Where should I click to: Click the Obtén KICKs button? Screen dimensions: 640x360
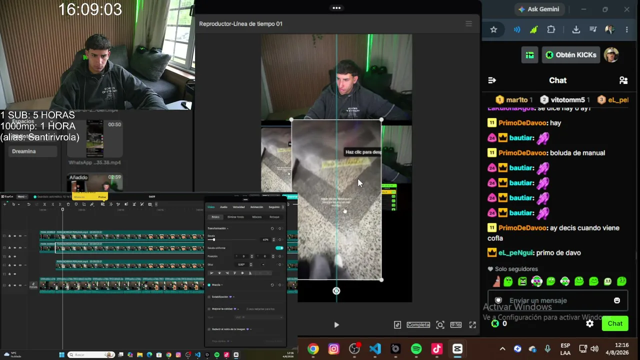click(570, 55)
